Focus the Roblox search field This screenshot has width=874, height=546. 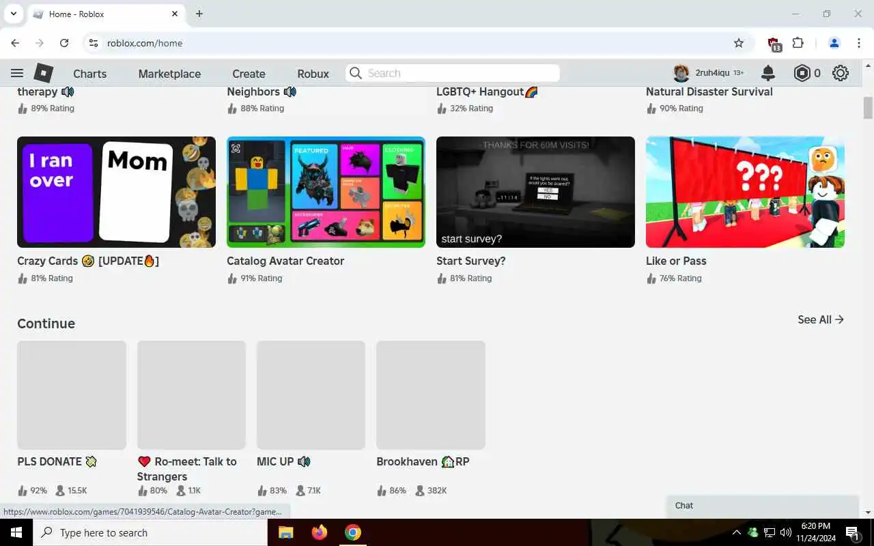(x=453, y=73)
